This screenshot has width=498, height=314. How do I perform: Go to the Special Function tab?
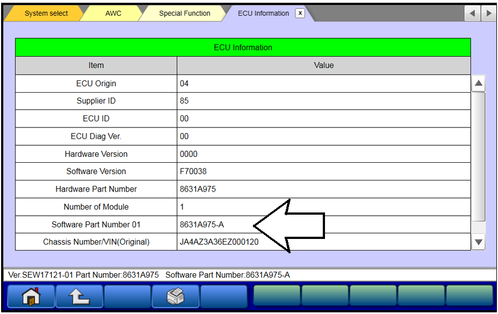pos(185,13)
